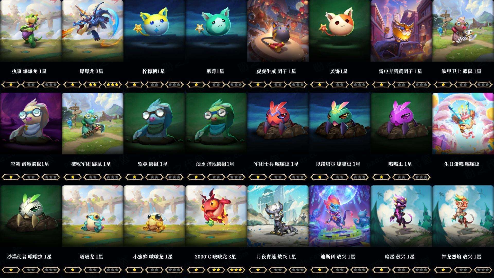The height and width of the screenshot is (278, 494).
Task: Select the 迪斯科 敖兴 card
Action: coord(340,216)
